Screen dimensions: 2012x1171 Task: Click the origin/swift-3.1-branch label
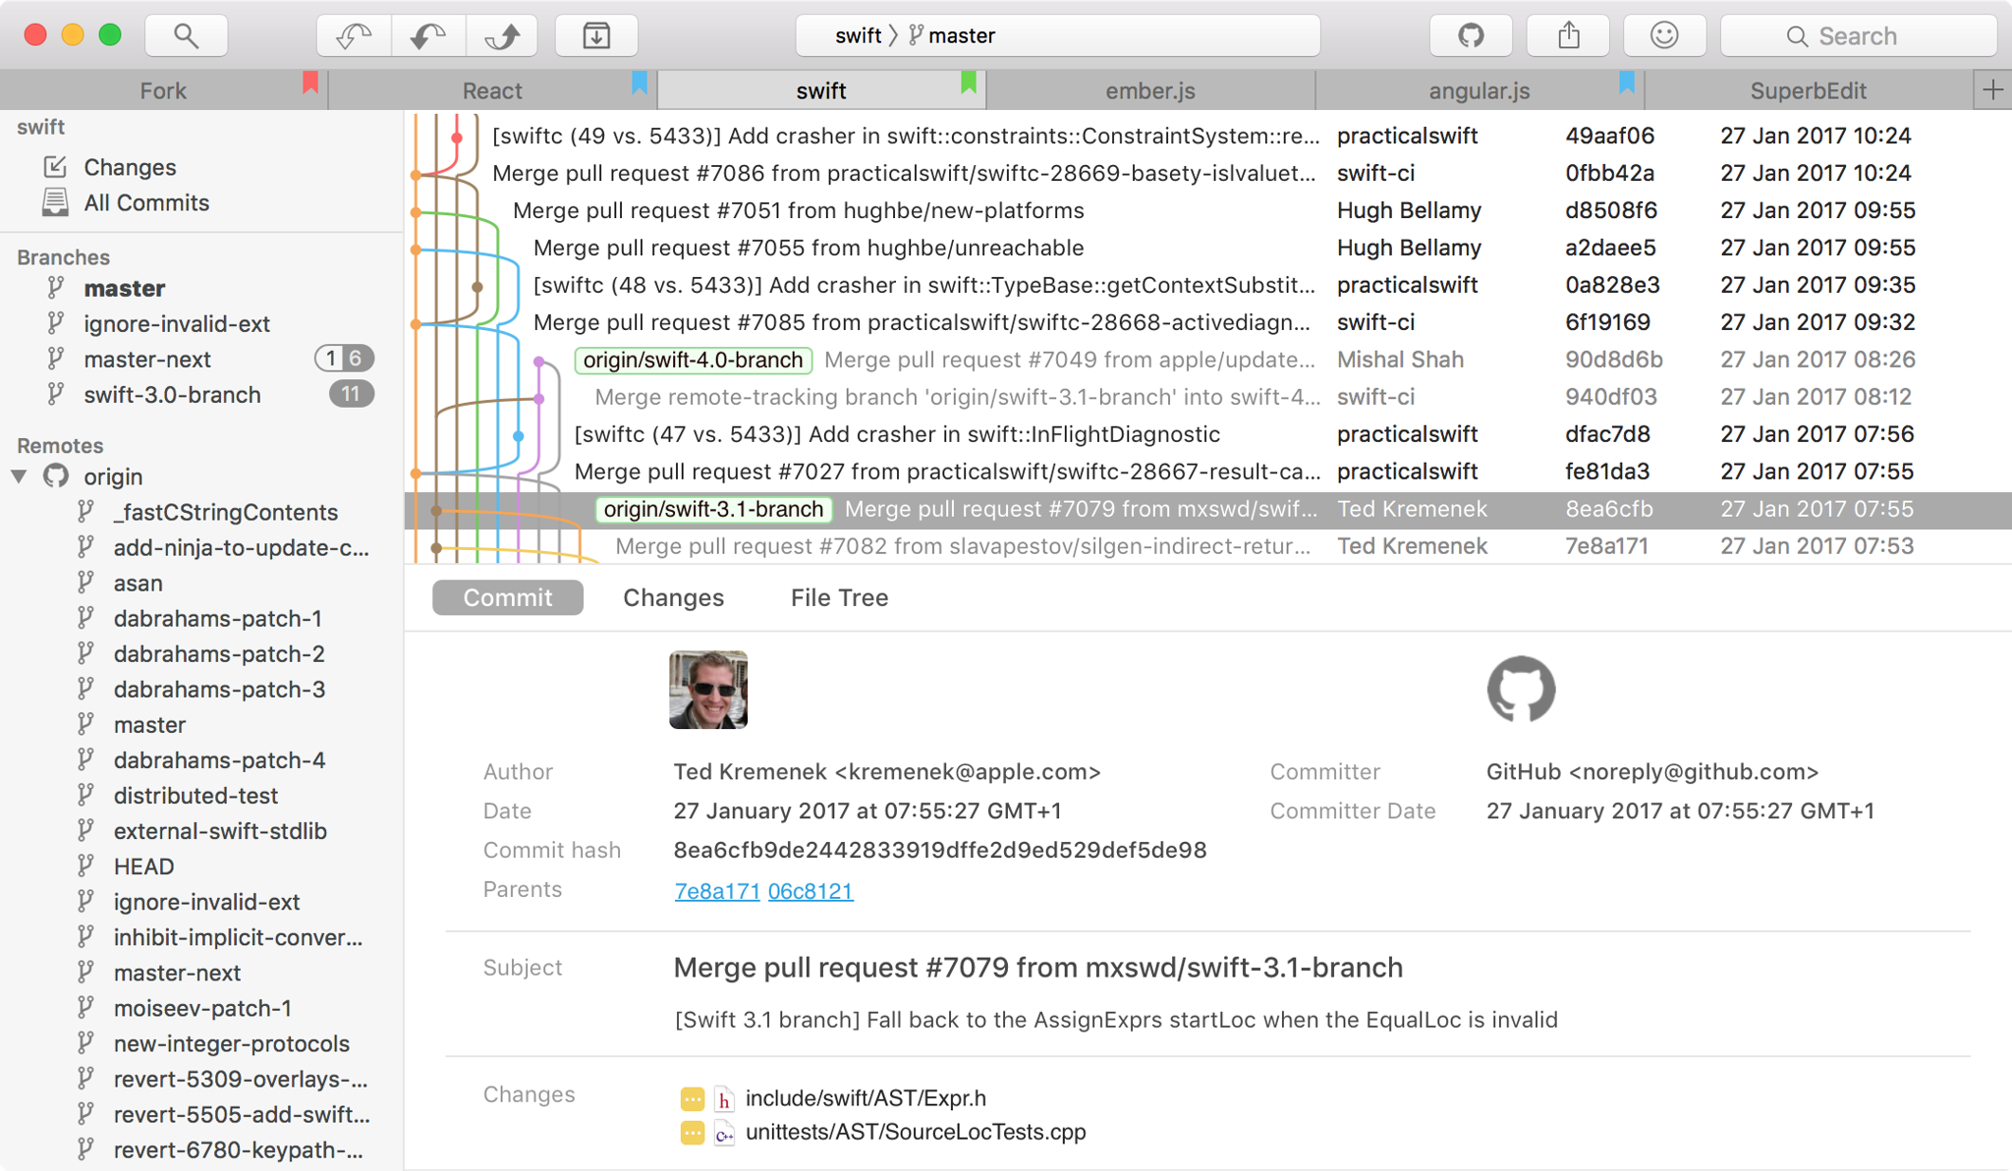(713, 510)
